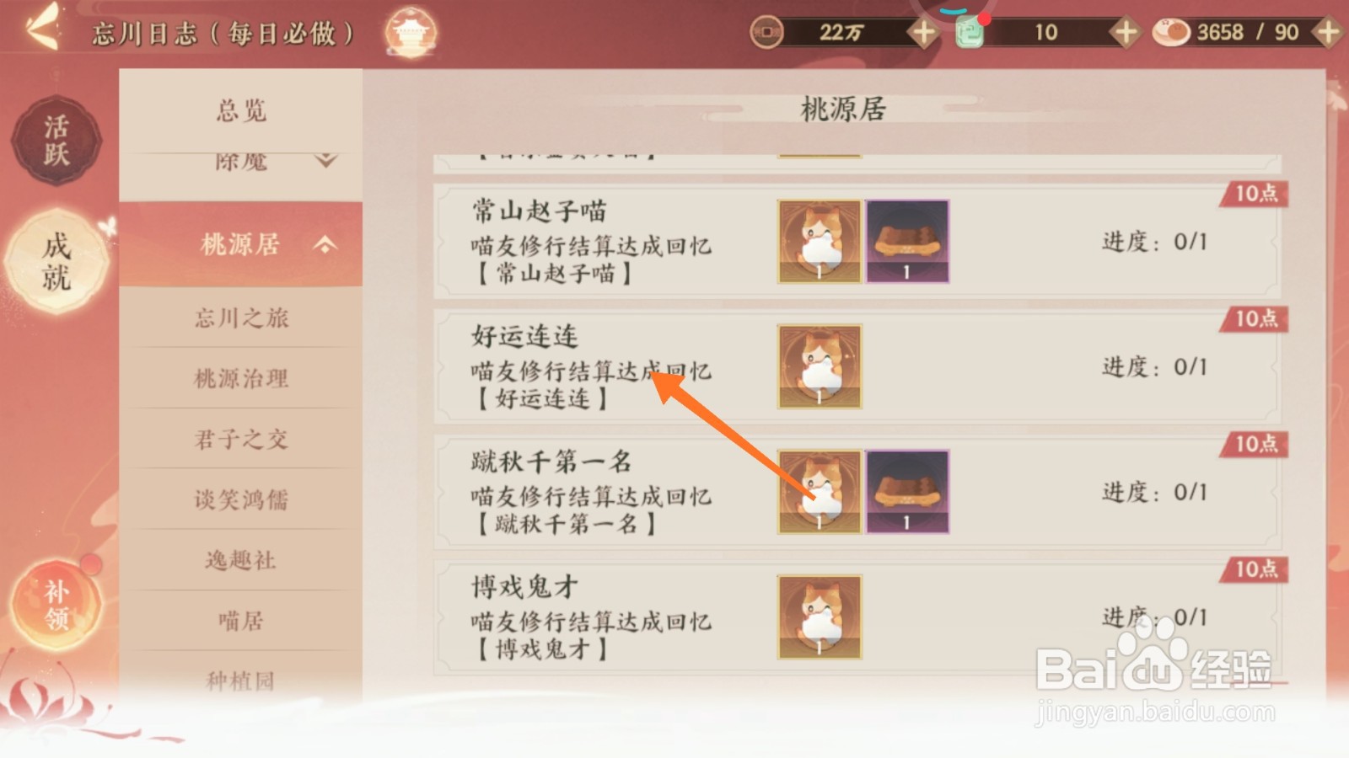Image resolution: width=1349 pixels, height=758 pixels.
Task: Select 忘川之旅 in the sidebar
Action: (241, 318)
